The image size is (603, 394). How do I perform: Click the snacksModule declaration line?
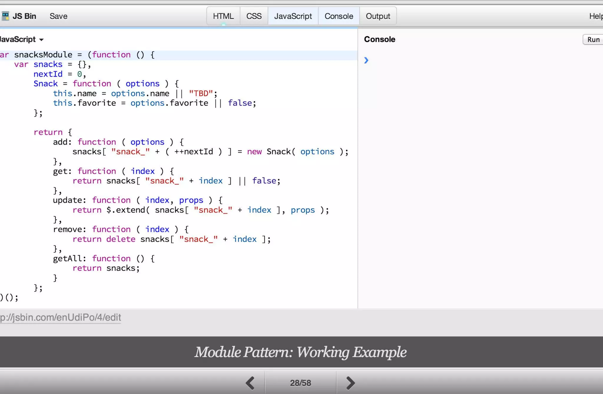(x=77, y=55)
